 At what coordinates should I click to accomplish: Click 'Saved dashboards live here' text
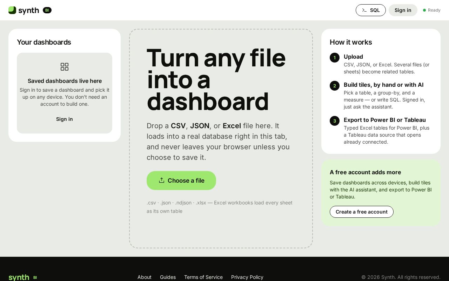(65, 81)
